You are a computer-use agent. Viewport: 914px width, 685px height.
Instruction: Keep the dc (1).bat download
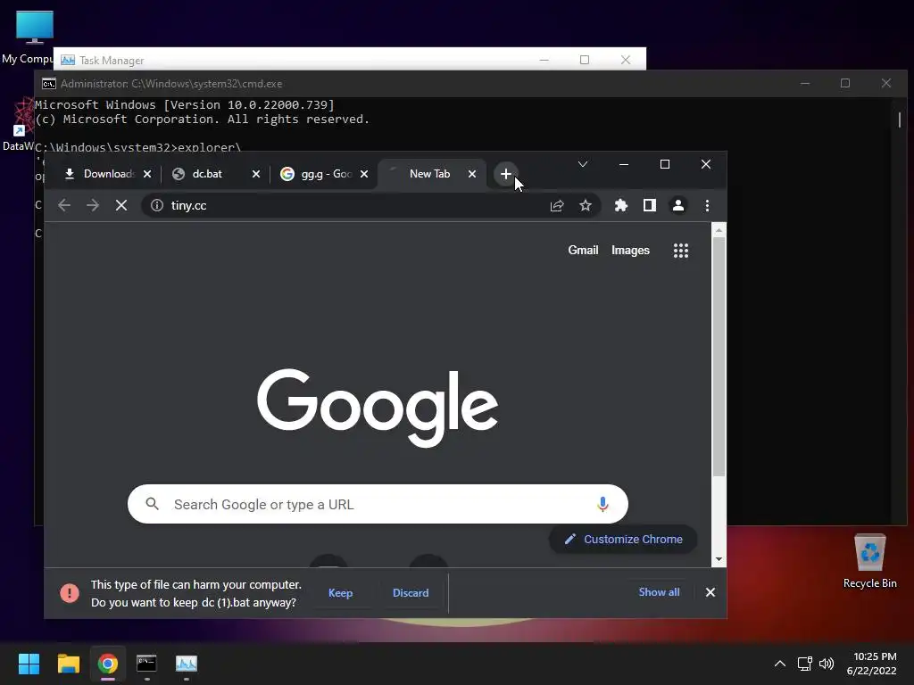pyautogui.click(x=340, y=593)
